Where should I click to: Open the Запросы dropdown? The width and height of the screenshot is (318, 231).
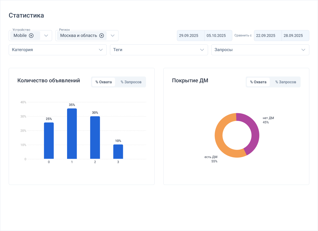[x=260, y=50]
